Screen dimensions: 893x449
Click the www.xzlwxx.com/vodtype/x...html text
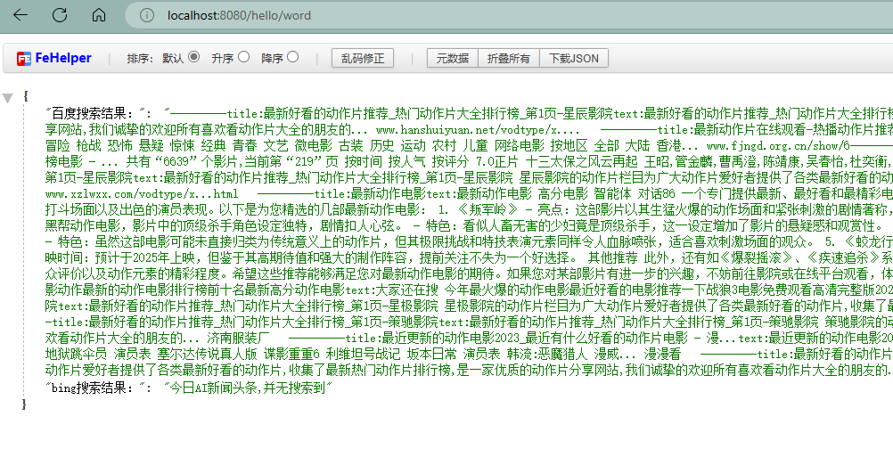click(142, 194)
